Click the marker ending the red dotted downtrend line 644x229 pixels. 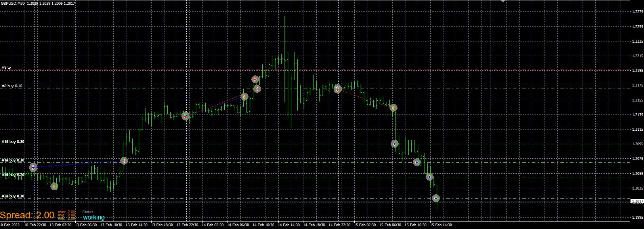pos(394,108)
